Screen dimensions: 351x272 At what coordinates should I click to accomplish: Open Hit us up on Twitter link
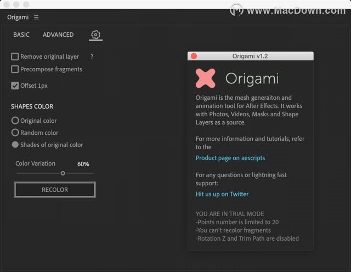click(x=222, y=194)
